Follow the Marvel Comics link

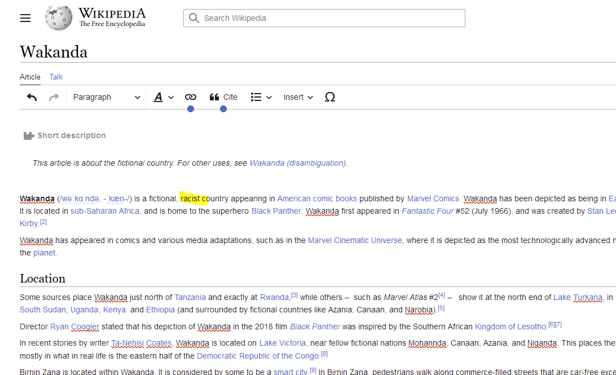tap(433, 198)
